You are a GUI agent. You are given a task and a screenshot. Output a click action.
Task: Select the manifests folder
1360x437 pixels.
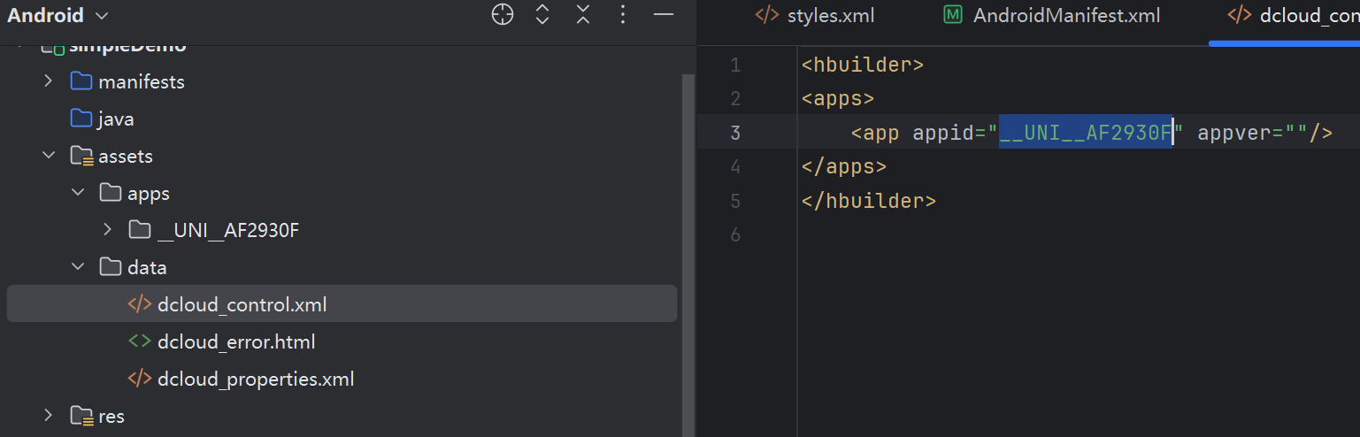142,81
